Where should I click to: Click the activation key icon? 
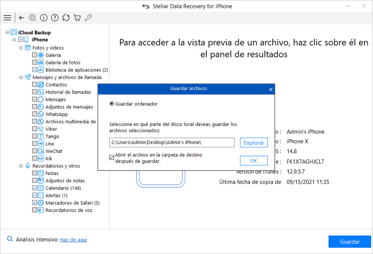[88, 18]
